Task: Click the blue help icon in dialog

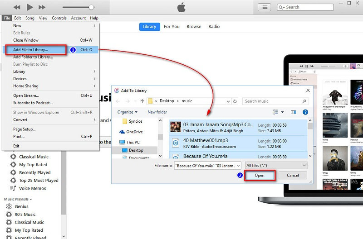Action: [x=305, y=112]
